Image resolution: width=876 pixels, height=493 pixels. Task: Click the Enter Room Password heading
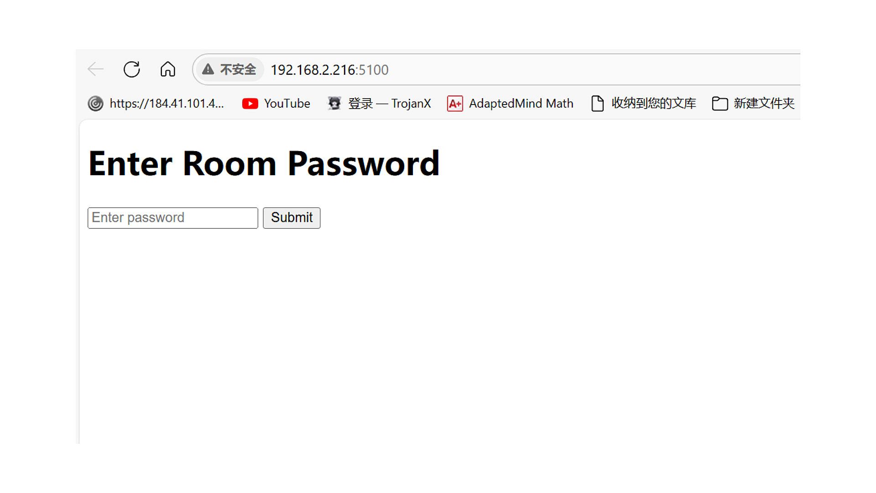click(264, 163)
